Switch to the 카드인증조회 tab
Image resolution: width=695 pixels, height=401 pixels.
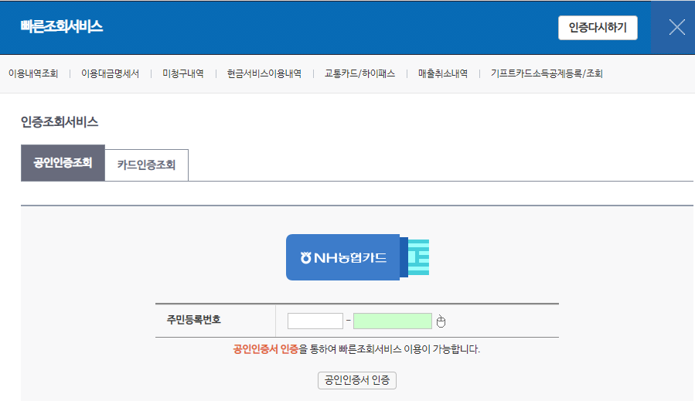(147, 165)
